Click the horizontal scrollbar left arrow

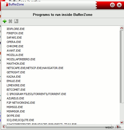pos(4,127)
